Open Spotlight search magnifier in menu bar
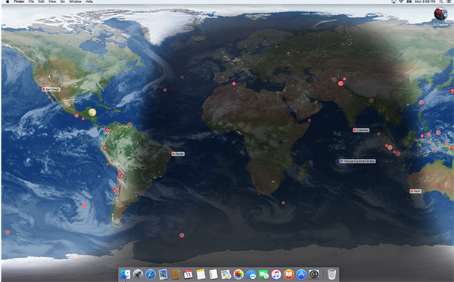 click(441, 2)
